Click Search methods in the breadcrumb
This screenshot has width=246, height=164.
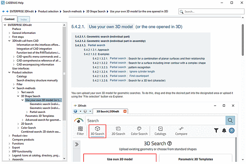pos(72,11)
